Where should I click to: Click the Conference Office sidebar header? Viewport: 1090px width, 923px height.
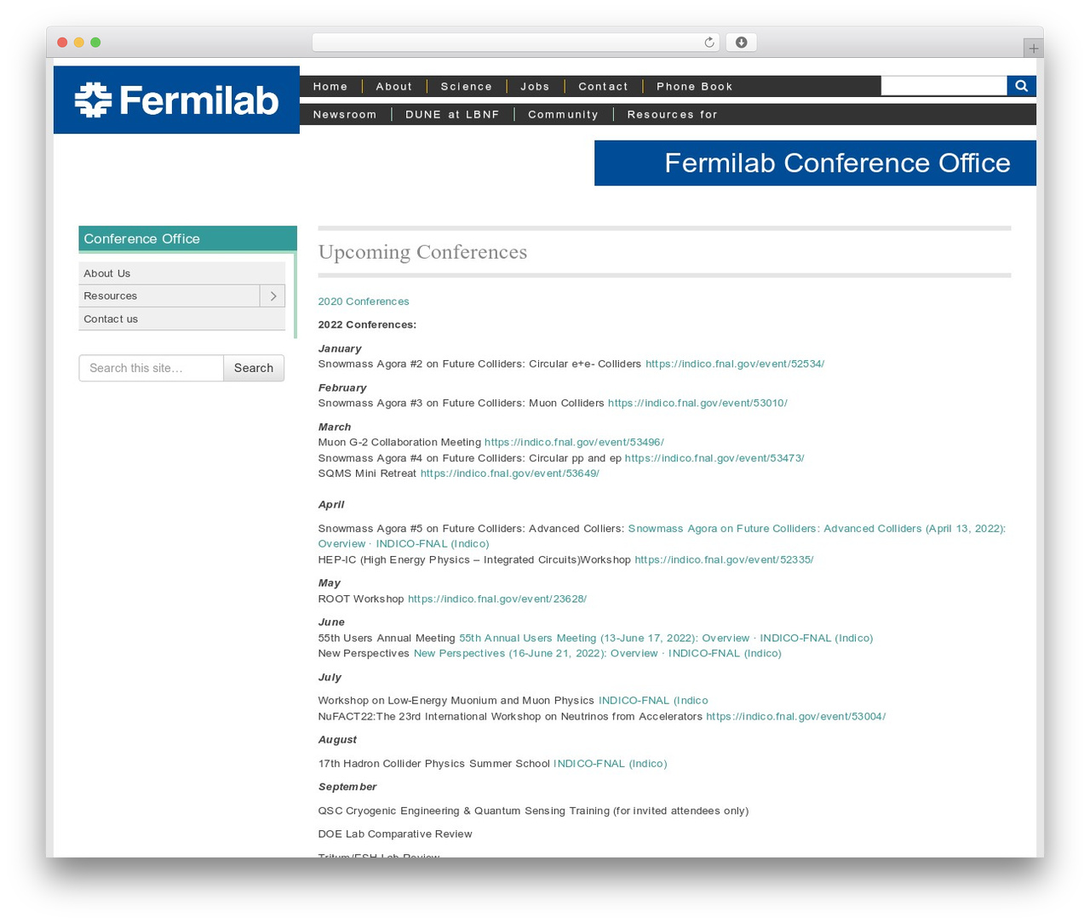point(187,238)
